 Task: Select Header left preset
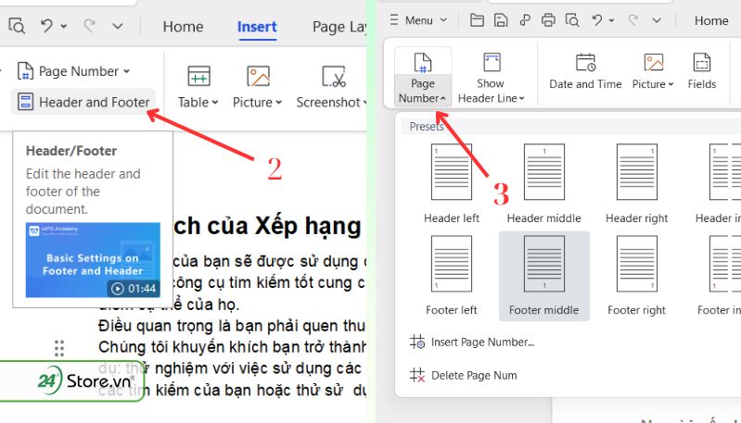click(x=452, y=184)
